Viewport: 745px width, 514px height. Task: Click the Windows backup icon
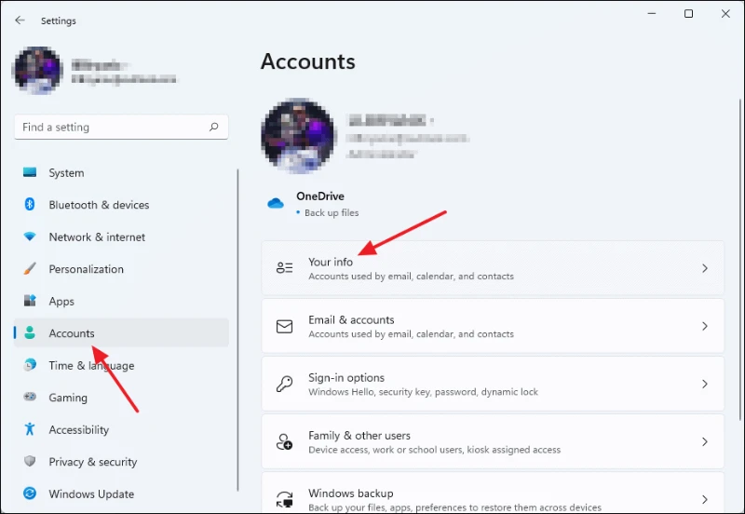tap(285, 500)
